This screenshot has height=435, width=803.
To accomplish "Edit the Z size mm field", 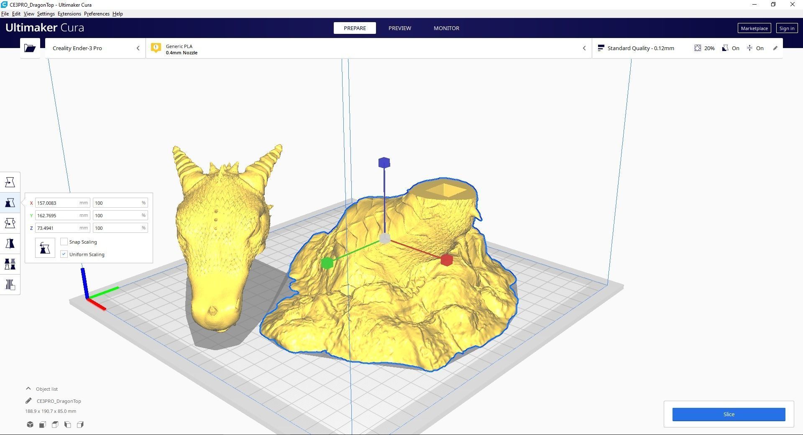I will tap(63, 228).
